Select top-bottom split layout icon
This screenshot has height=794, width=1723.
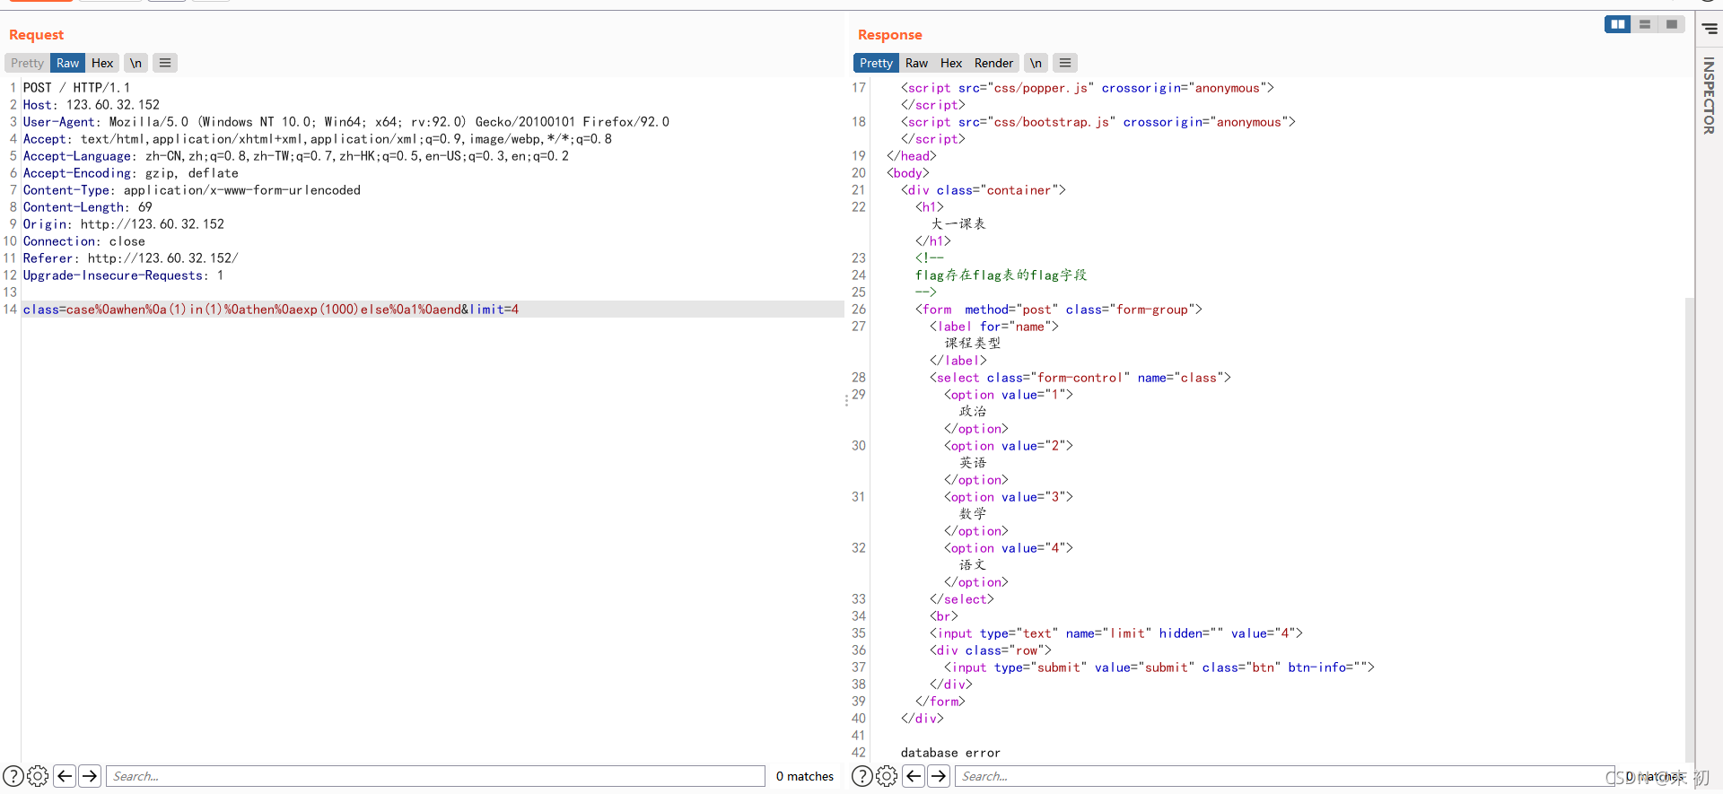[1645, 24]
